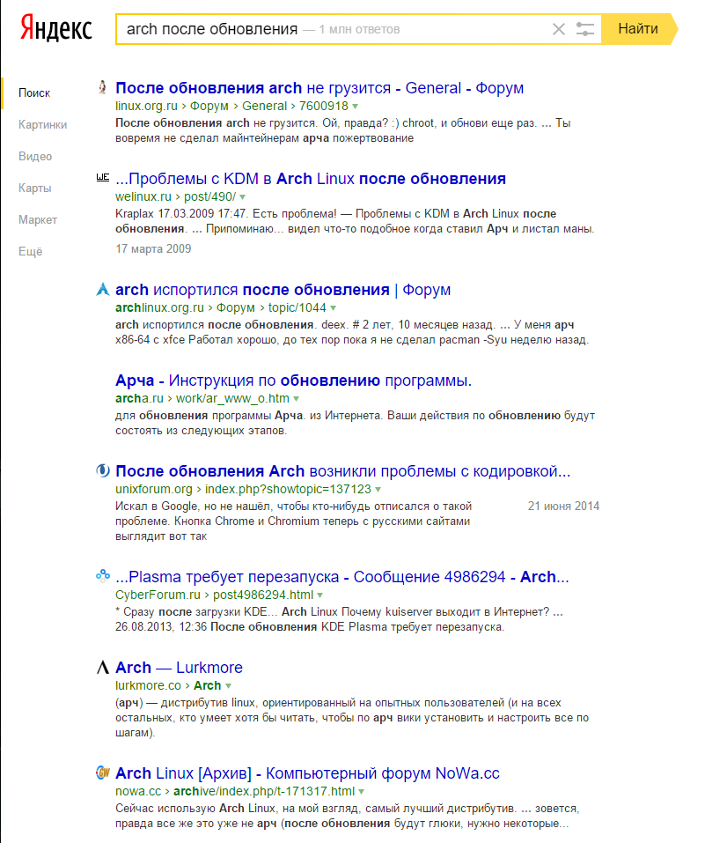Open the Ещё menu in sidebar

tap(30, 252)
